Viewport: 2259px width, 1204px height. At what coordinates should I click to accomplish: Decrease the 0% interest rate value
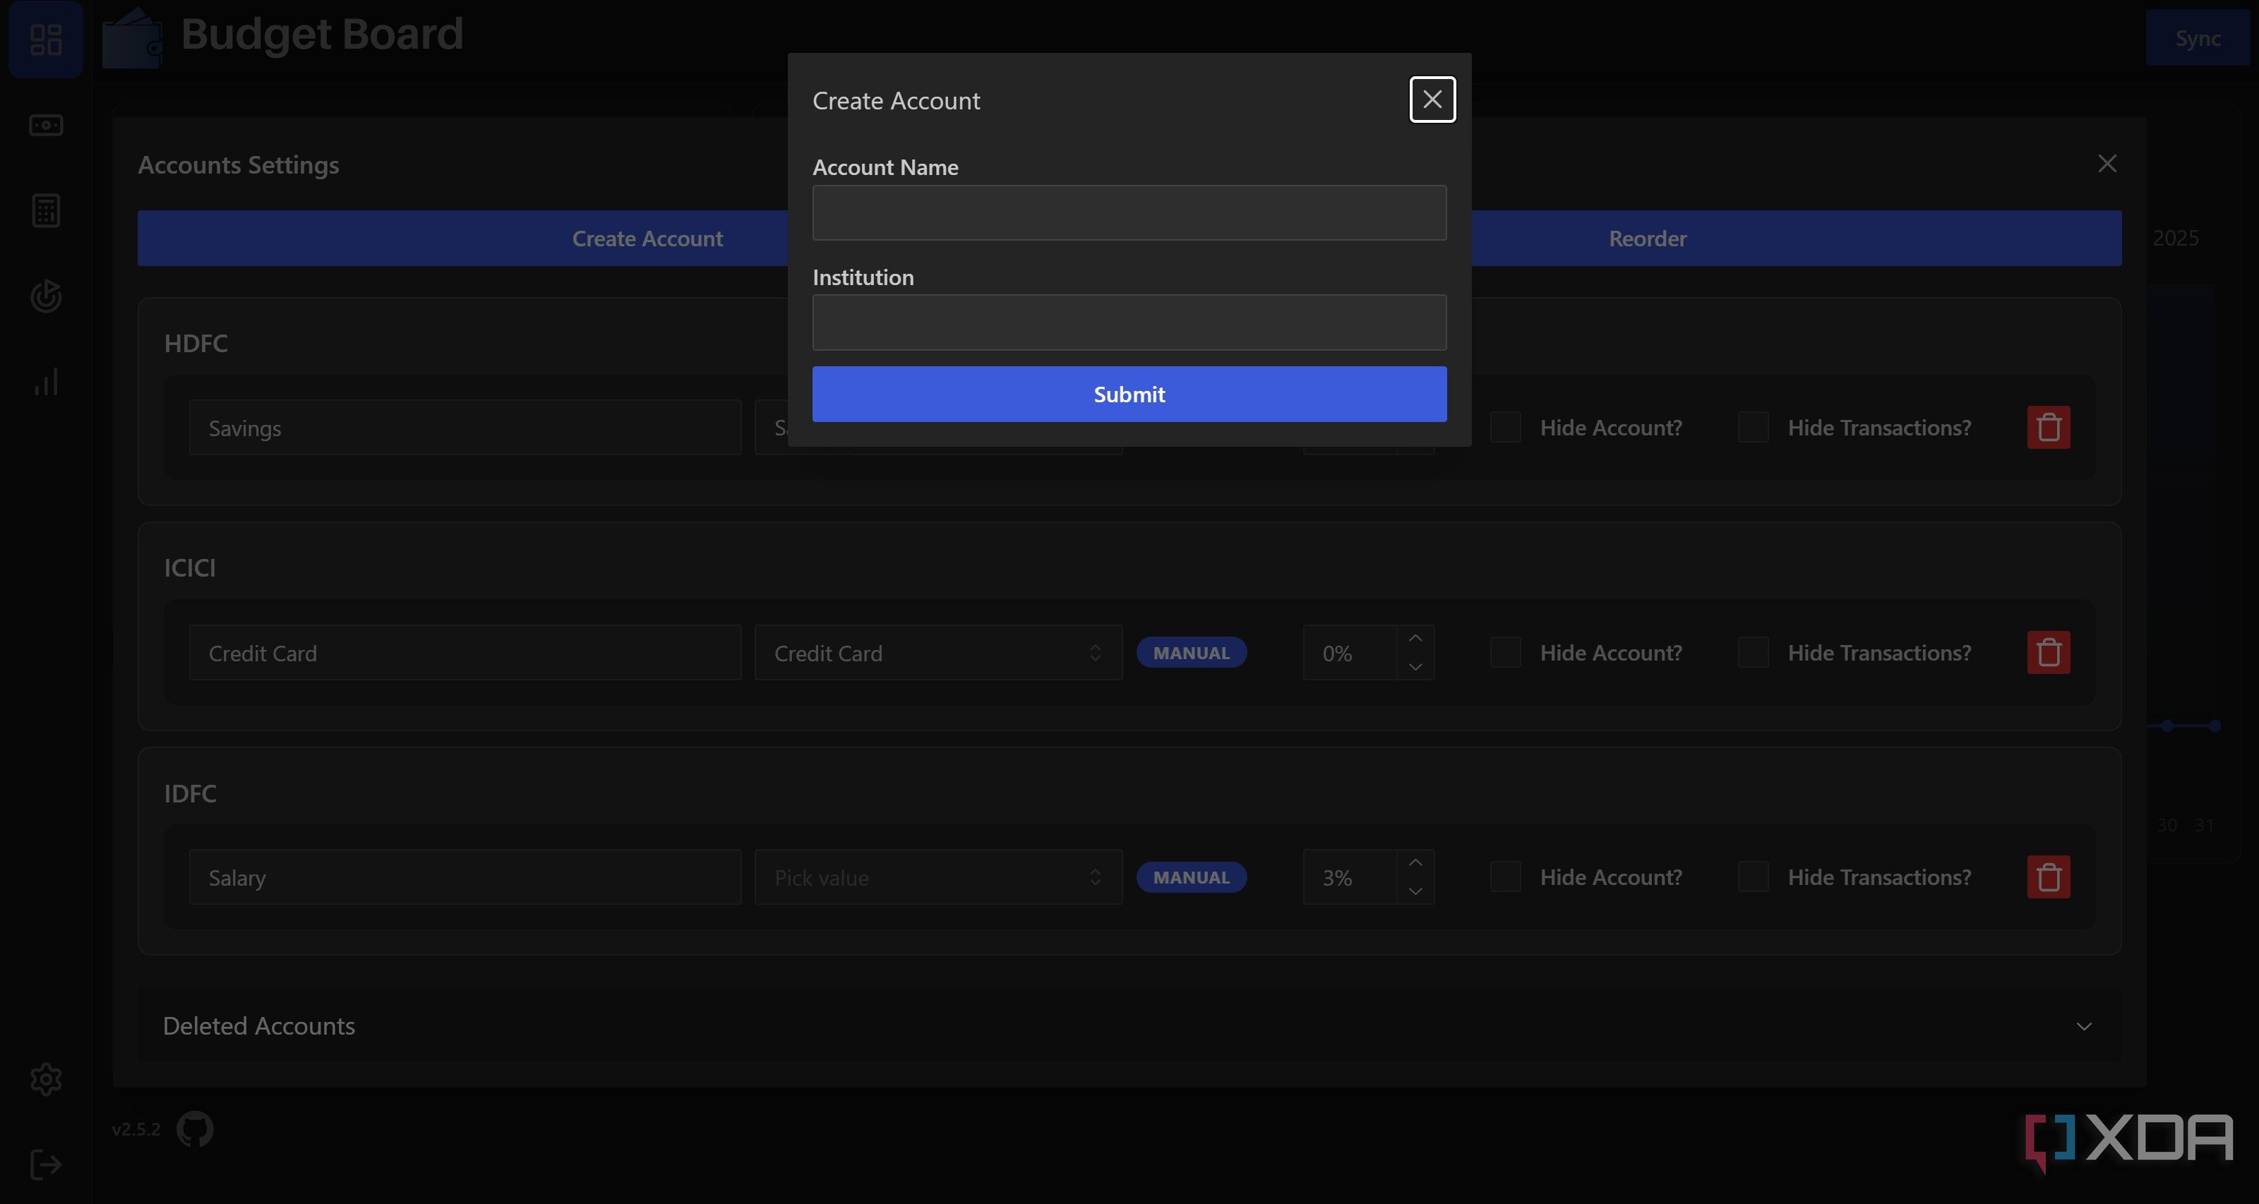click(x=1415, y=666)
